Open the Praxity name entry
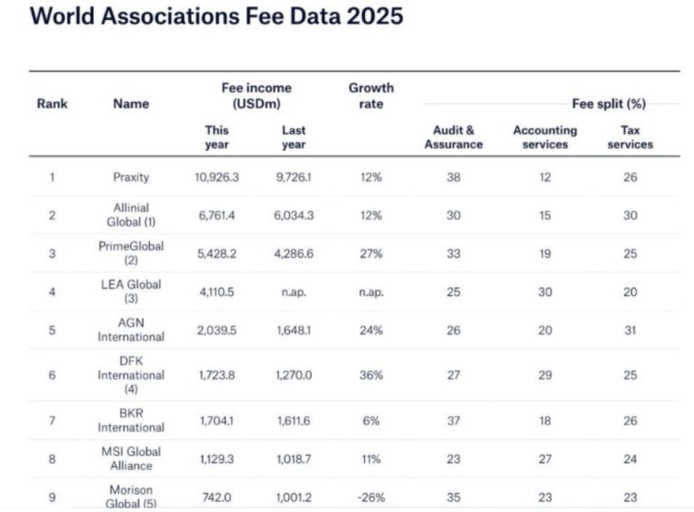 [x=131, y=178]
